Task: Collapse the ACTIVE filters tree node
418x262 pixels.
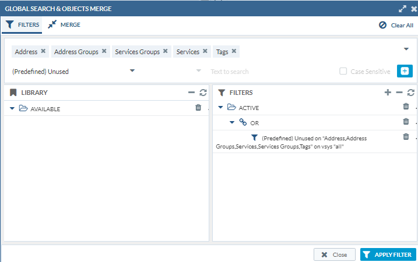Action: click(220, 108)
